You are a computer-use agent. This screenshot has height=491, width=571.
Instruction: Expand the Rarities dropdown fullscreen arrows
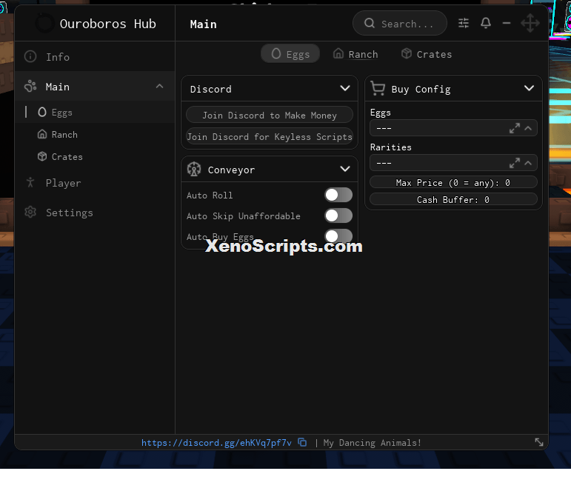[514, 163]
